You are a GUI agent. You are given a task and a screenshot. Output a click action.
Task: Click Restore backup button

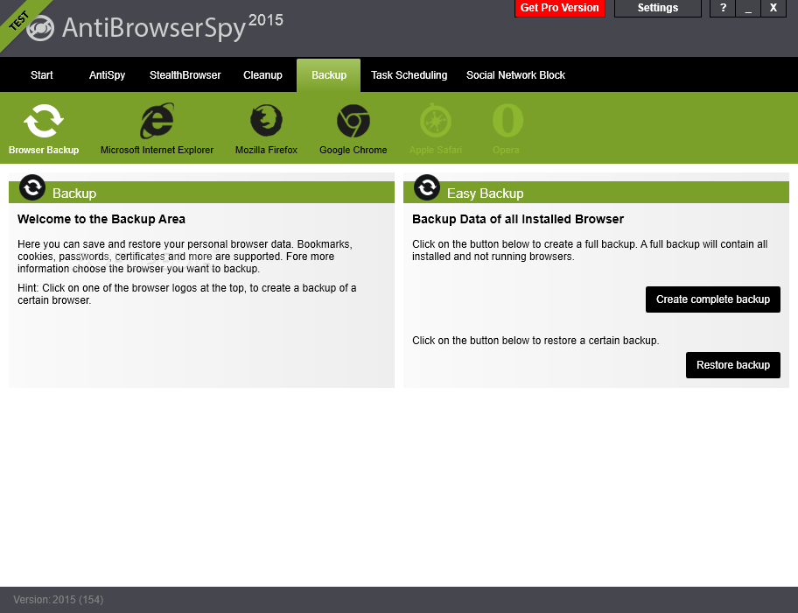pos(733,365)
